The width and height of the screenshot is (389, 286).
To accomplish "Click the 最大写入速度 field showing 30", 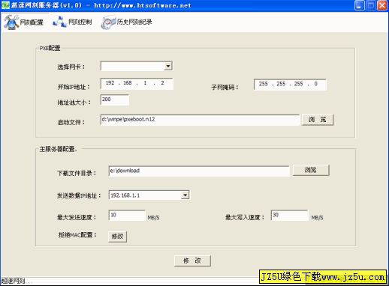I will [290, 216].
